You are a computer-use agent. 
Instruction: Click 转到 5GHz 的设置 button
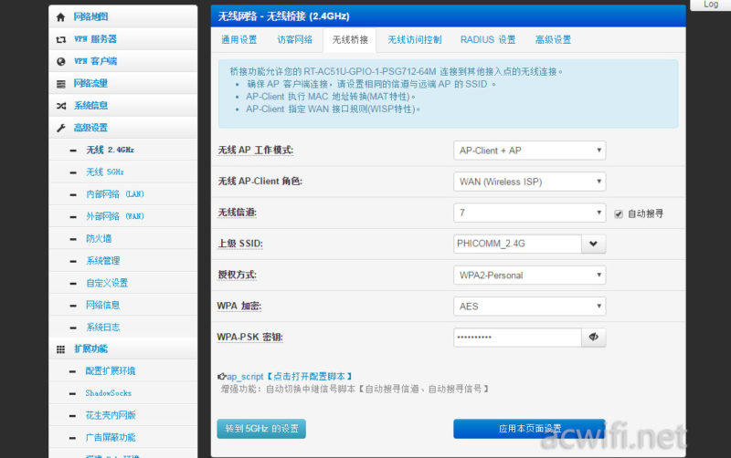pyautogui.click(x=261, y=429)
